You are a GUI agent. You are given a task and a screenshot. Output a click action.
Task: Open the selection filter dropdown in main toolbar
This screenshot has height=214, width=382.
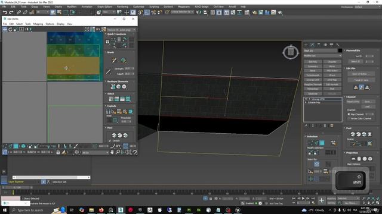tap(42, 12)
